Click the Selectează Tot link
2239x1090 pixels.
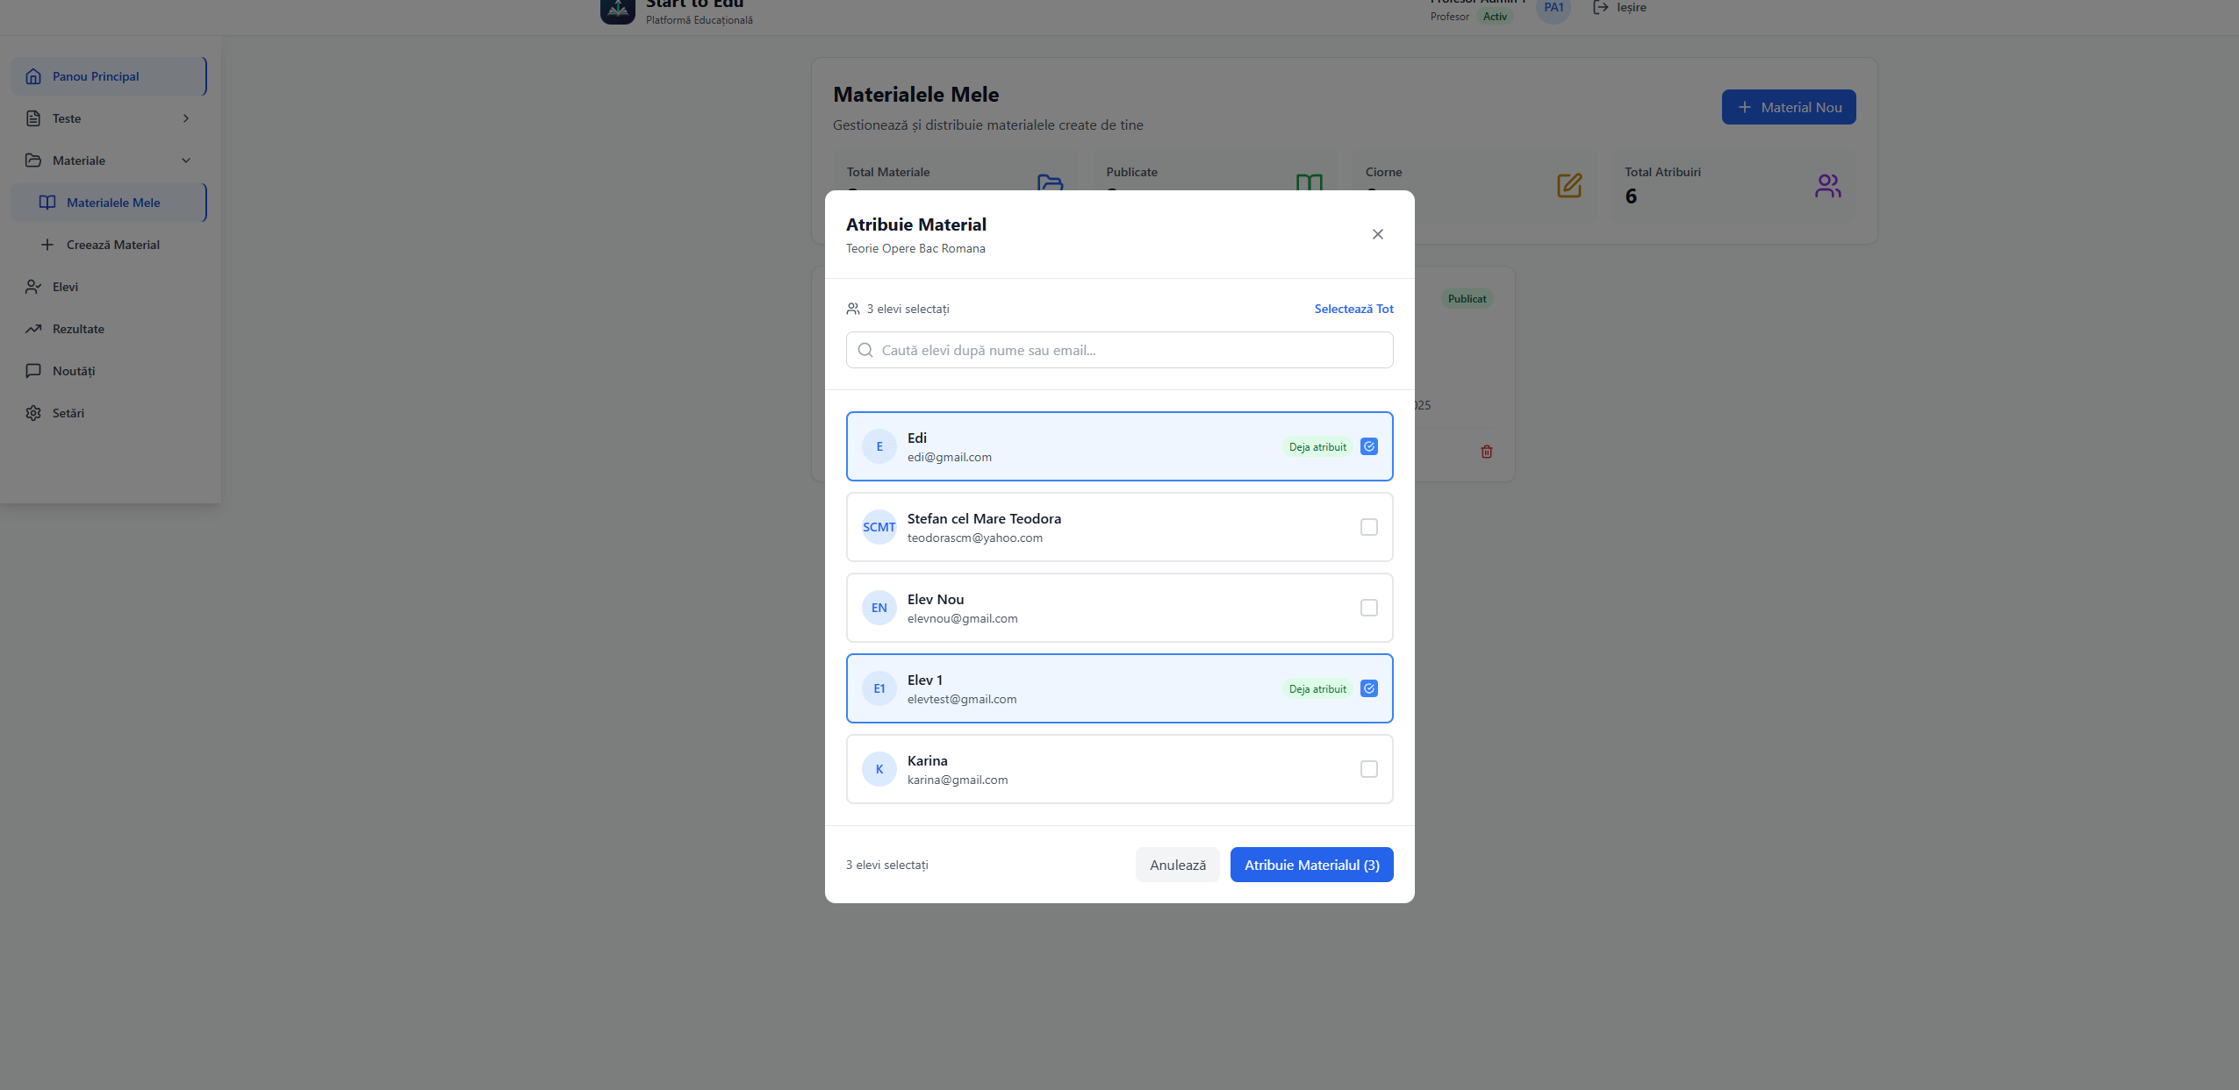pos(1353,309)
